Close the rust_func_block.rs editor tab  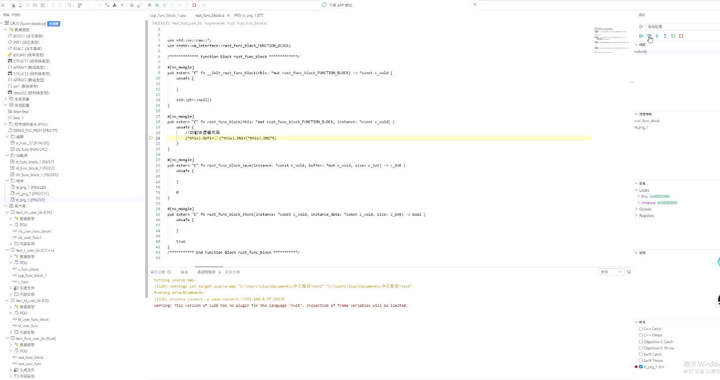coord(228,16)
